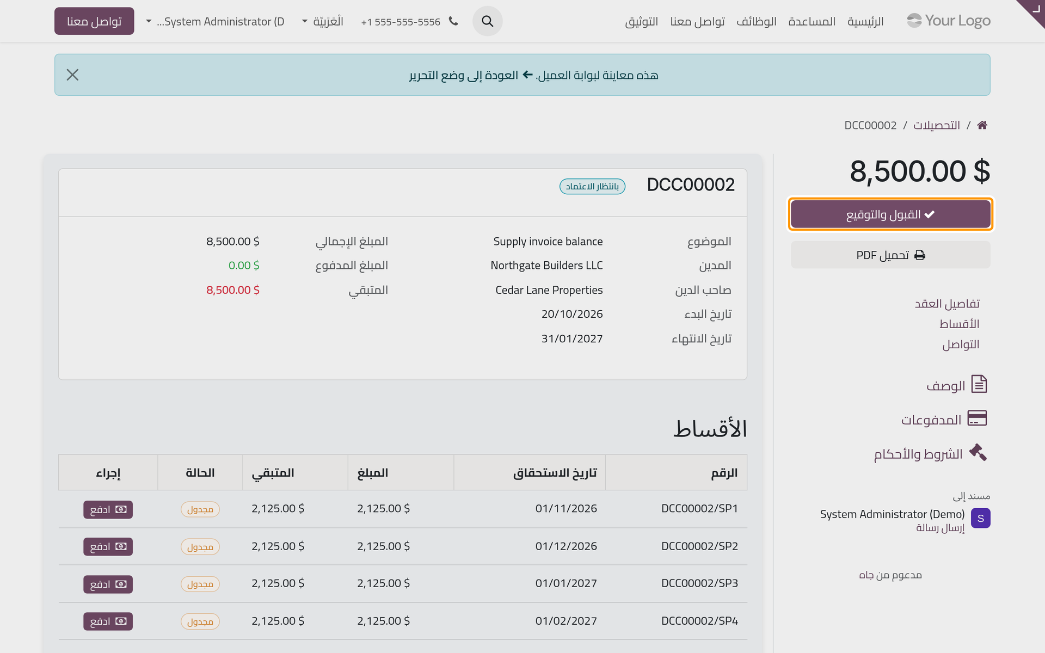Pay installment DCC00002/SP4 with ادفع
Screen dimensions: 1045x653
tap(108, 621)
